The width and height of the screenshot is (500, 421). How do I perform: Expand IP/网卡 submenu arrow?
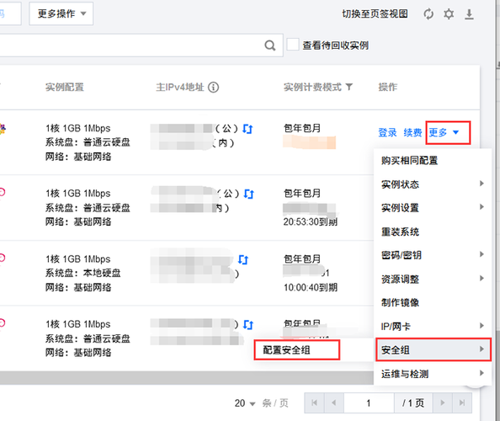point(481,326)
